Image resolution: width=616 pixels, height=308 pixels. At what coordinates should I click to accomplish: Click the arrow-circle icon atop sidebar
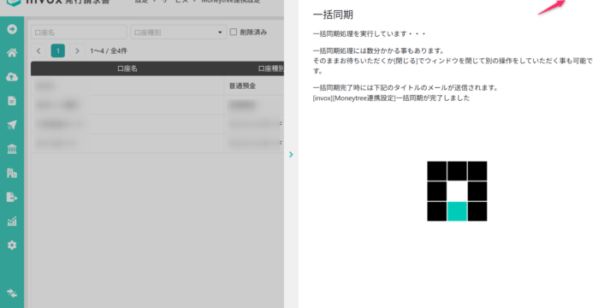tap(12, 29)
